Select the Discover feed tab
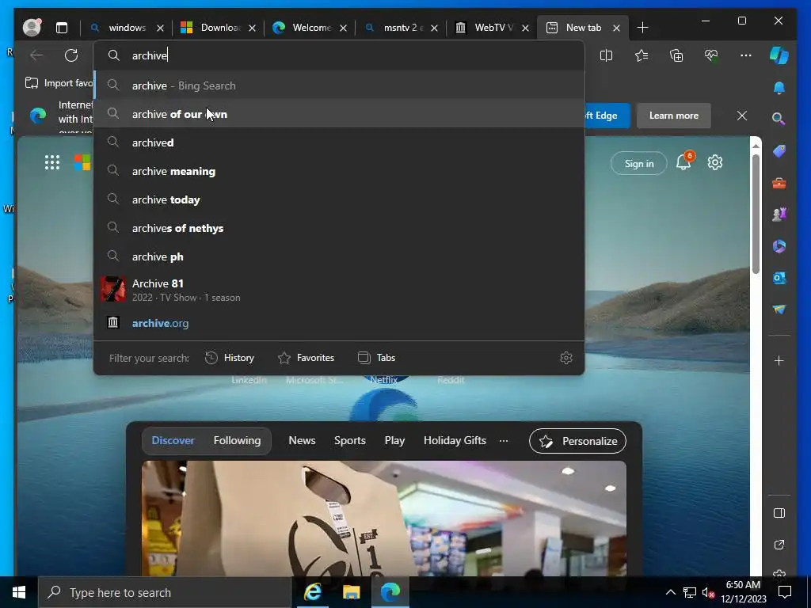Image resolution: width=811 pixels, height=608 pixels. pos(173,440)
